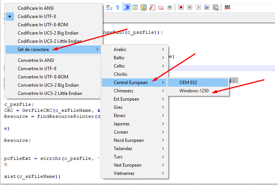Click the eye monitoring icon
Viewport: 278px width, 185px height.
point(170,8)
